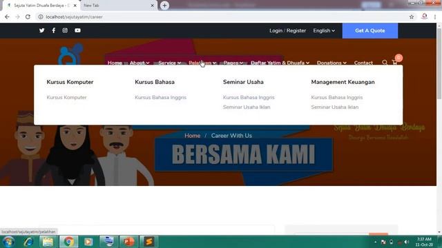Image resolution: width=442 pixels, height=248 pixels.
Task: Open the Facebook social icon
Action: (x=54, y=30)
